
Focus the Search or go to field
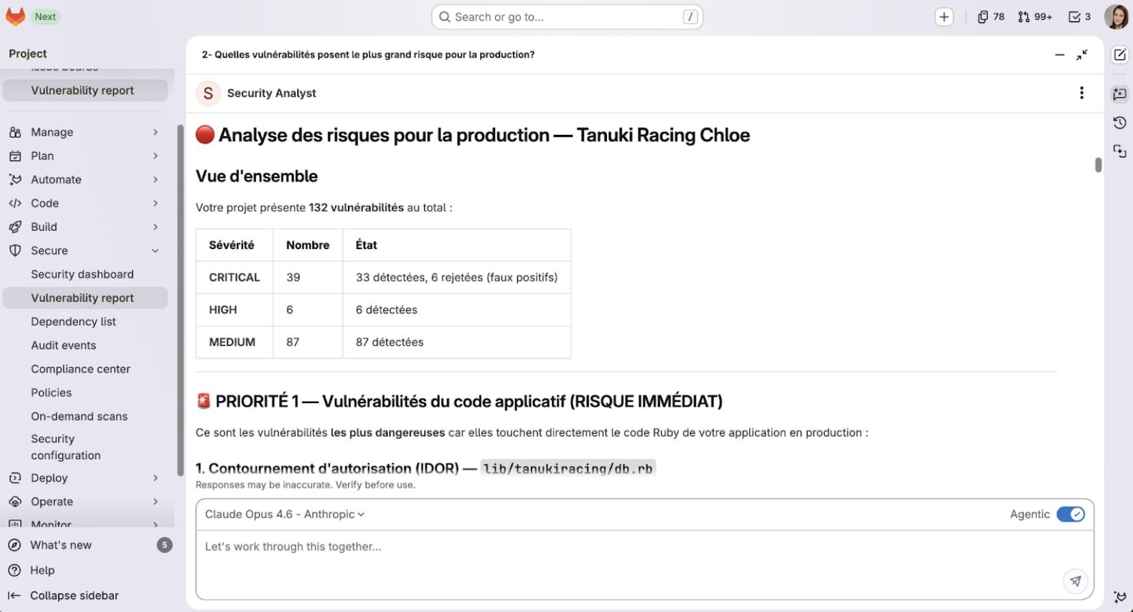[x=567, y=17]
